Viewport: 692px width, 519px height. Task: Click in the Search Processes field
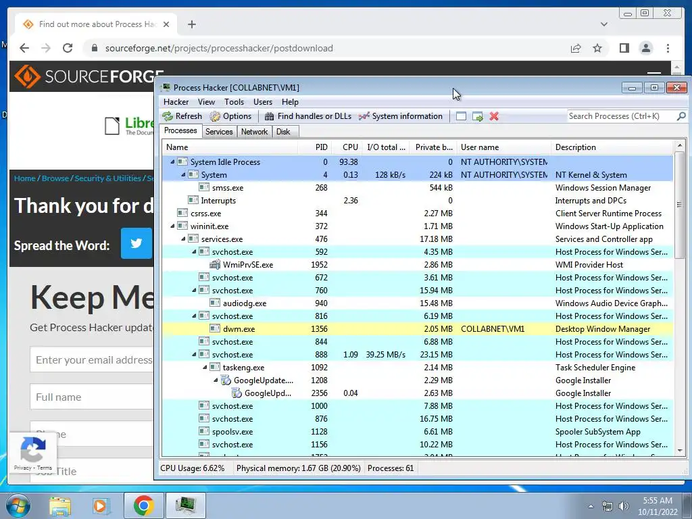622,116
